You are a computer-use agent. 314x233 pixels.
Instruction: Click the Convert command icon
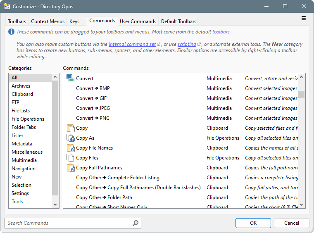(x=71, y=78)
